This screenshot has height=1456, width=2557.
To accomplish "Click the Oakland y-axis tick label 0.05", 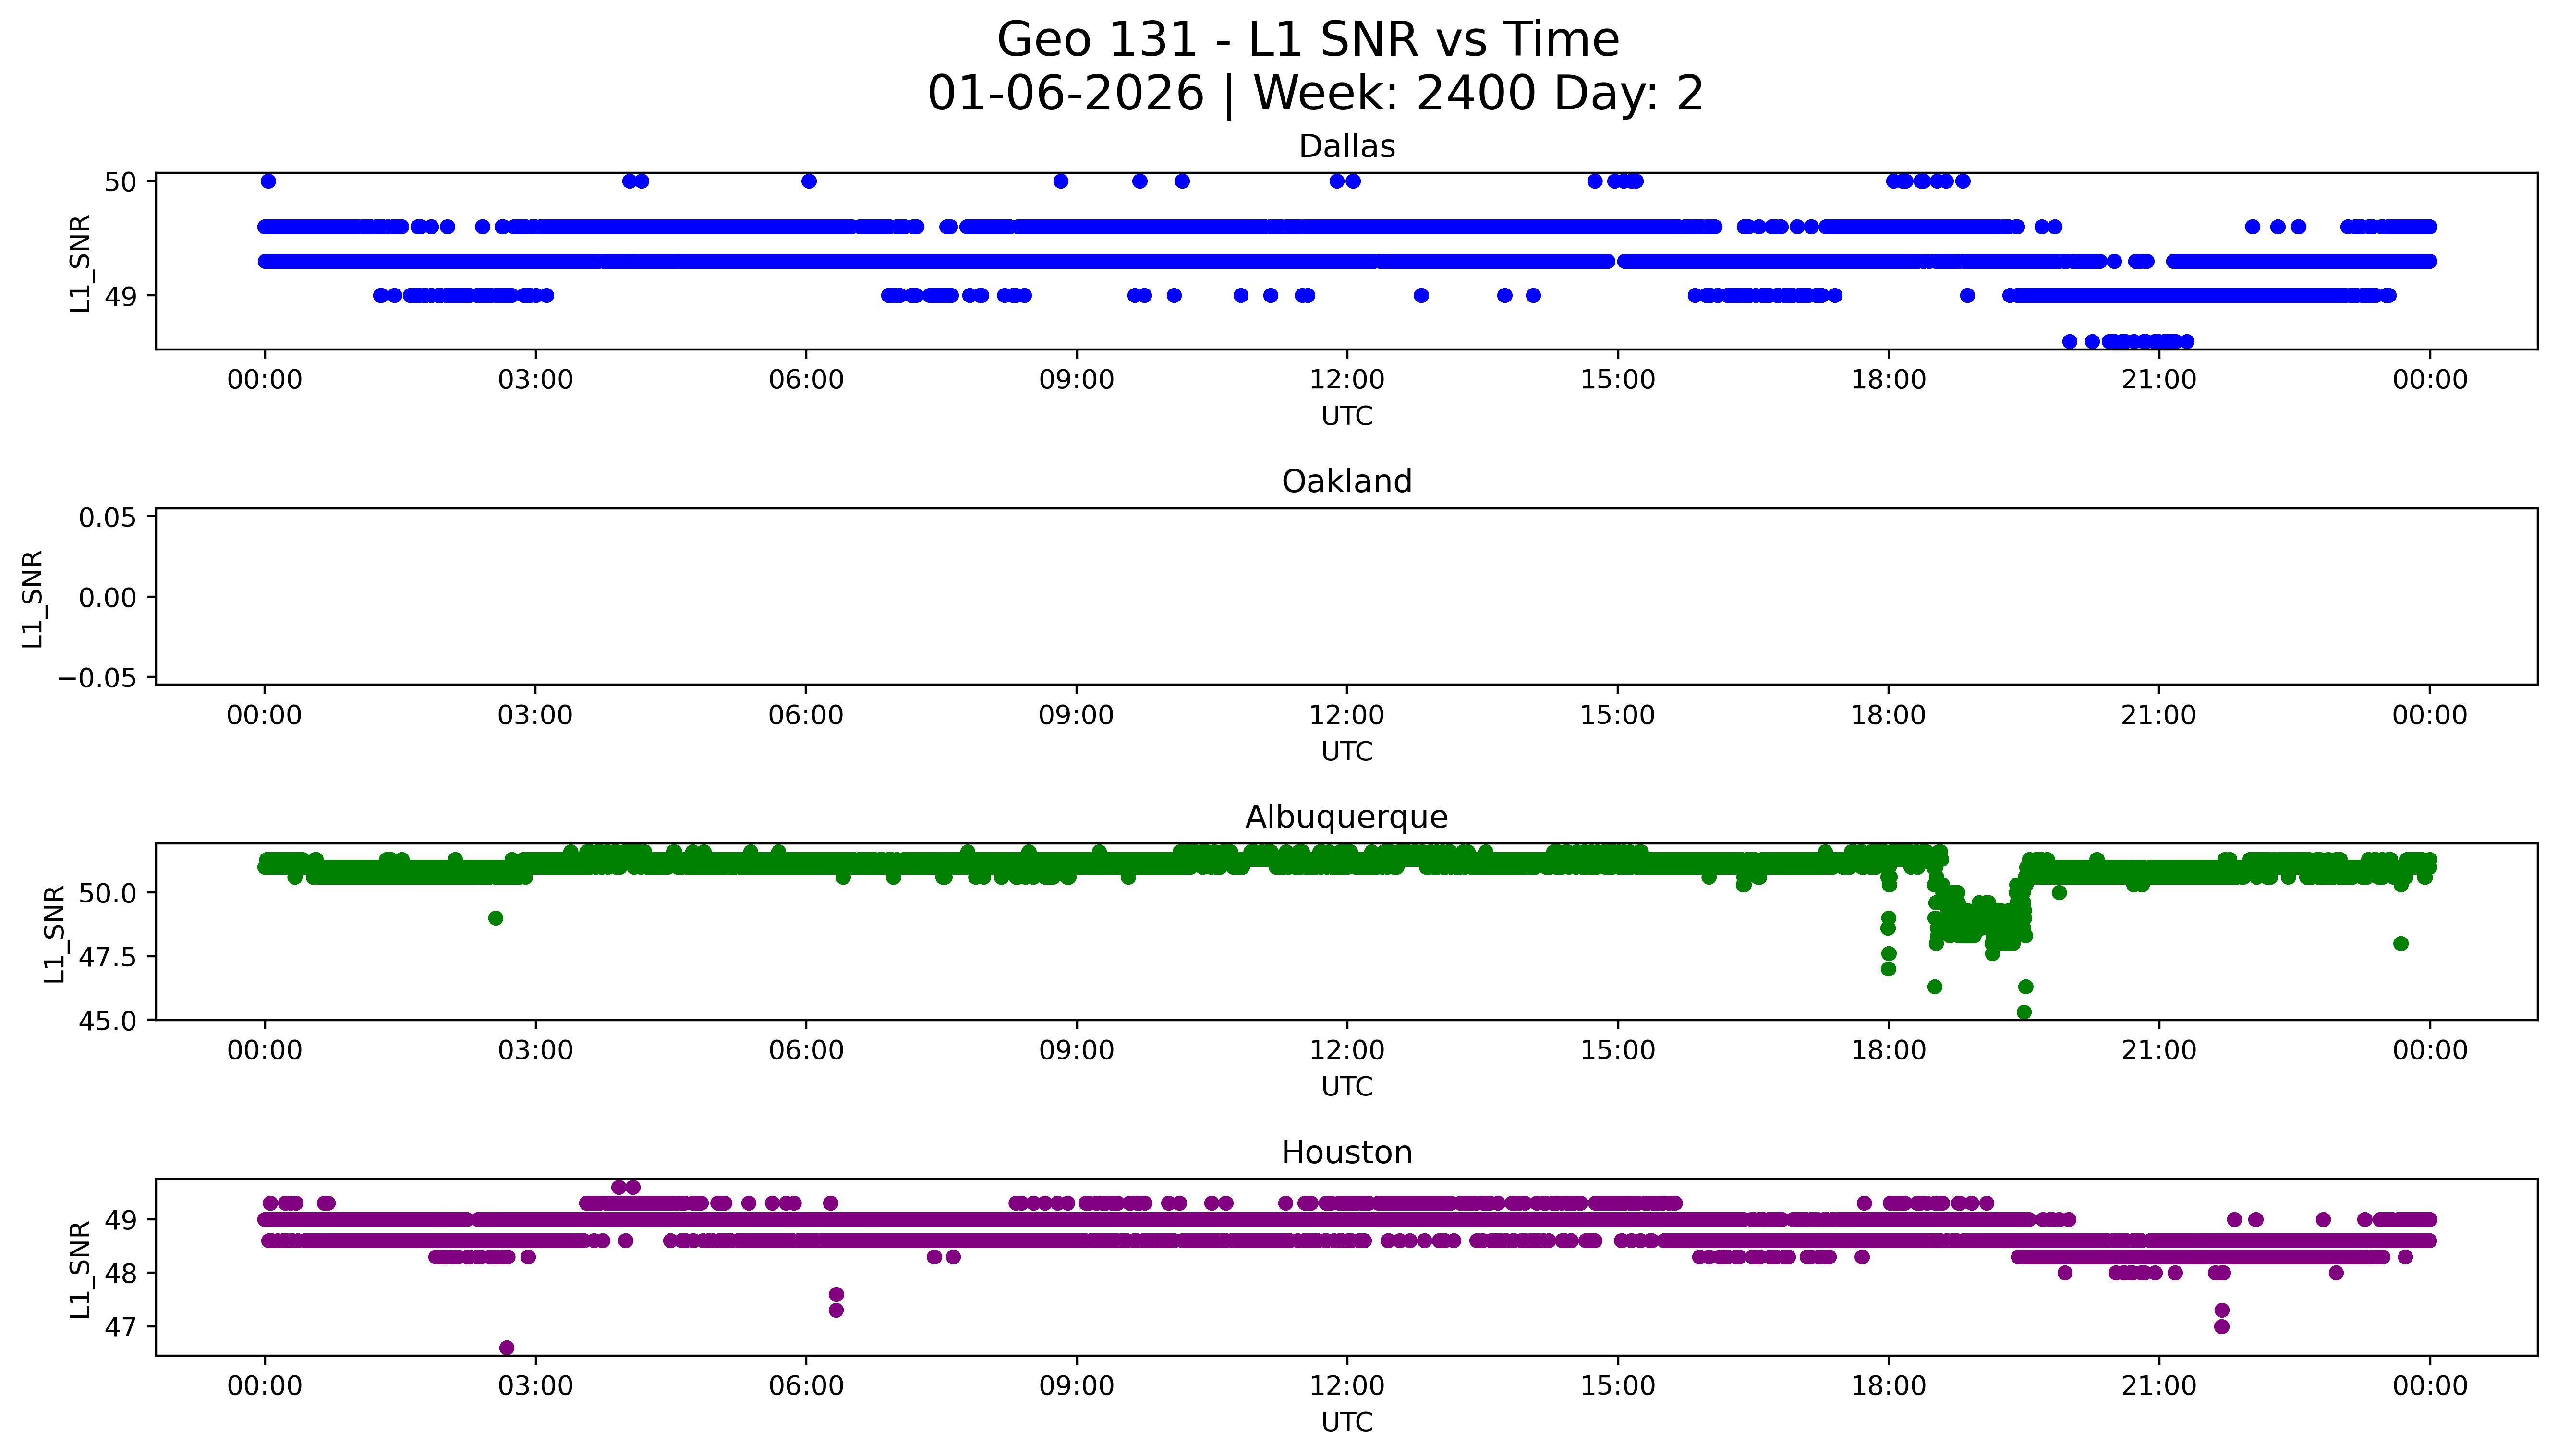I will (x=108, y=517).
